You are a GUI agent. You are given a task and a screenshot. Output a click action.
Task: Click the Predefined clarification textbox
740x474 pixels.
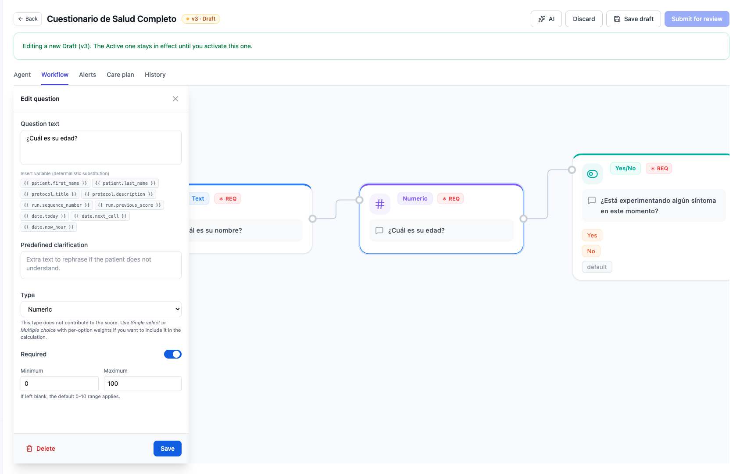pos(101,265)
